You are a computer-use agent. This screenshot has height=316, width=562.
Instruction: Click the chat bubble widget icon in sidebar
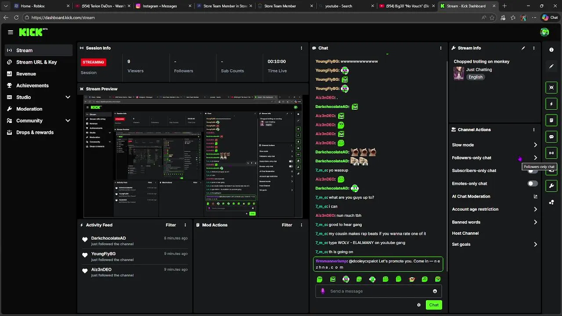click(x=551, y=137)
